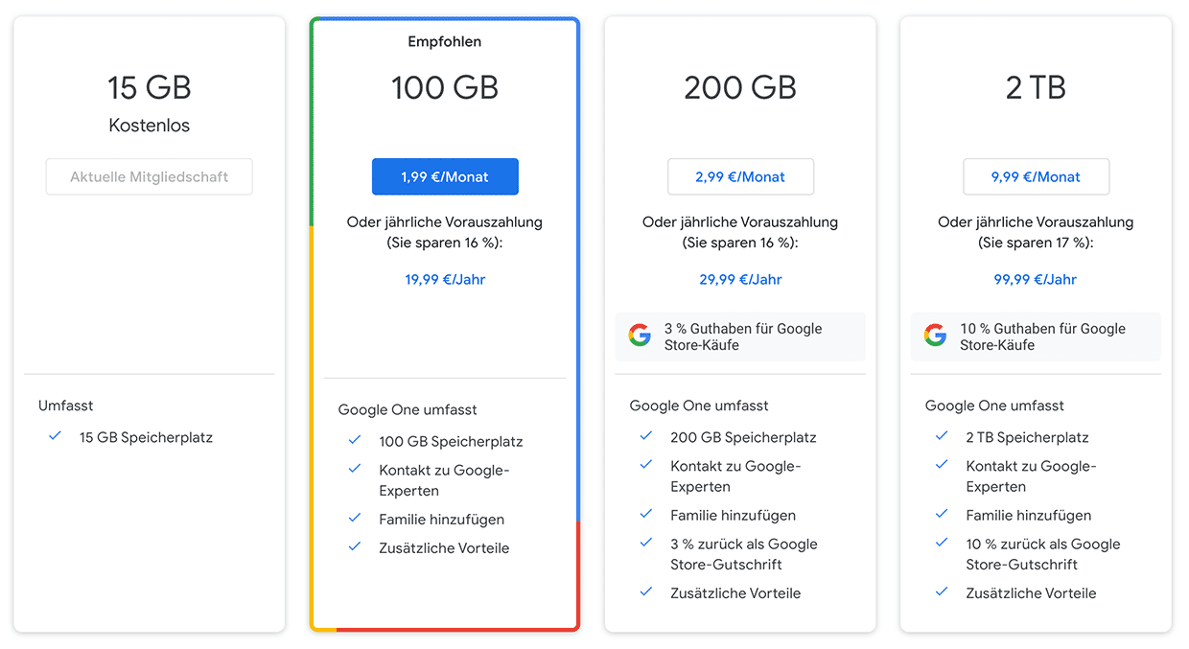Click Zusätzliche Vorteile in the 100 GB plan
Image resolution: width=1189 pixels, height=649 pixels.
point(444,548)
